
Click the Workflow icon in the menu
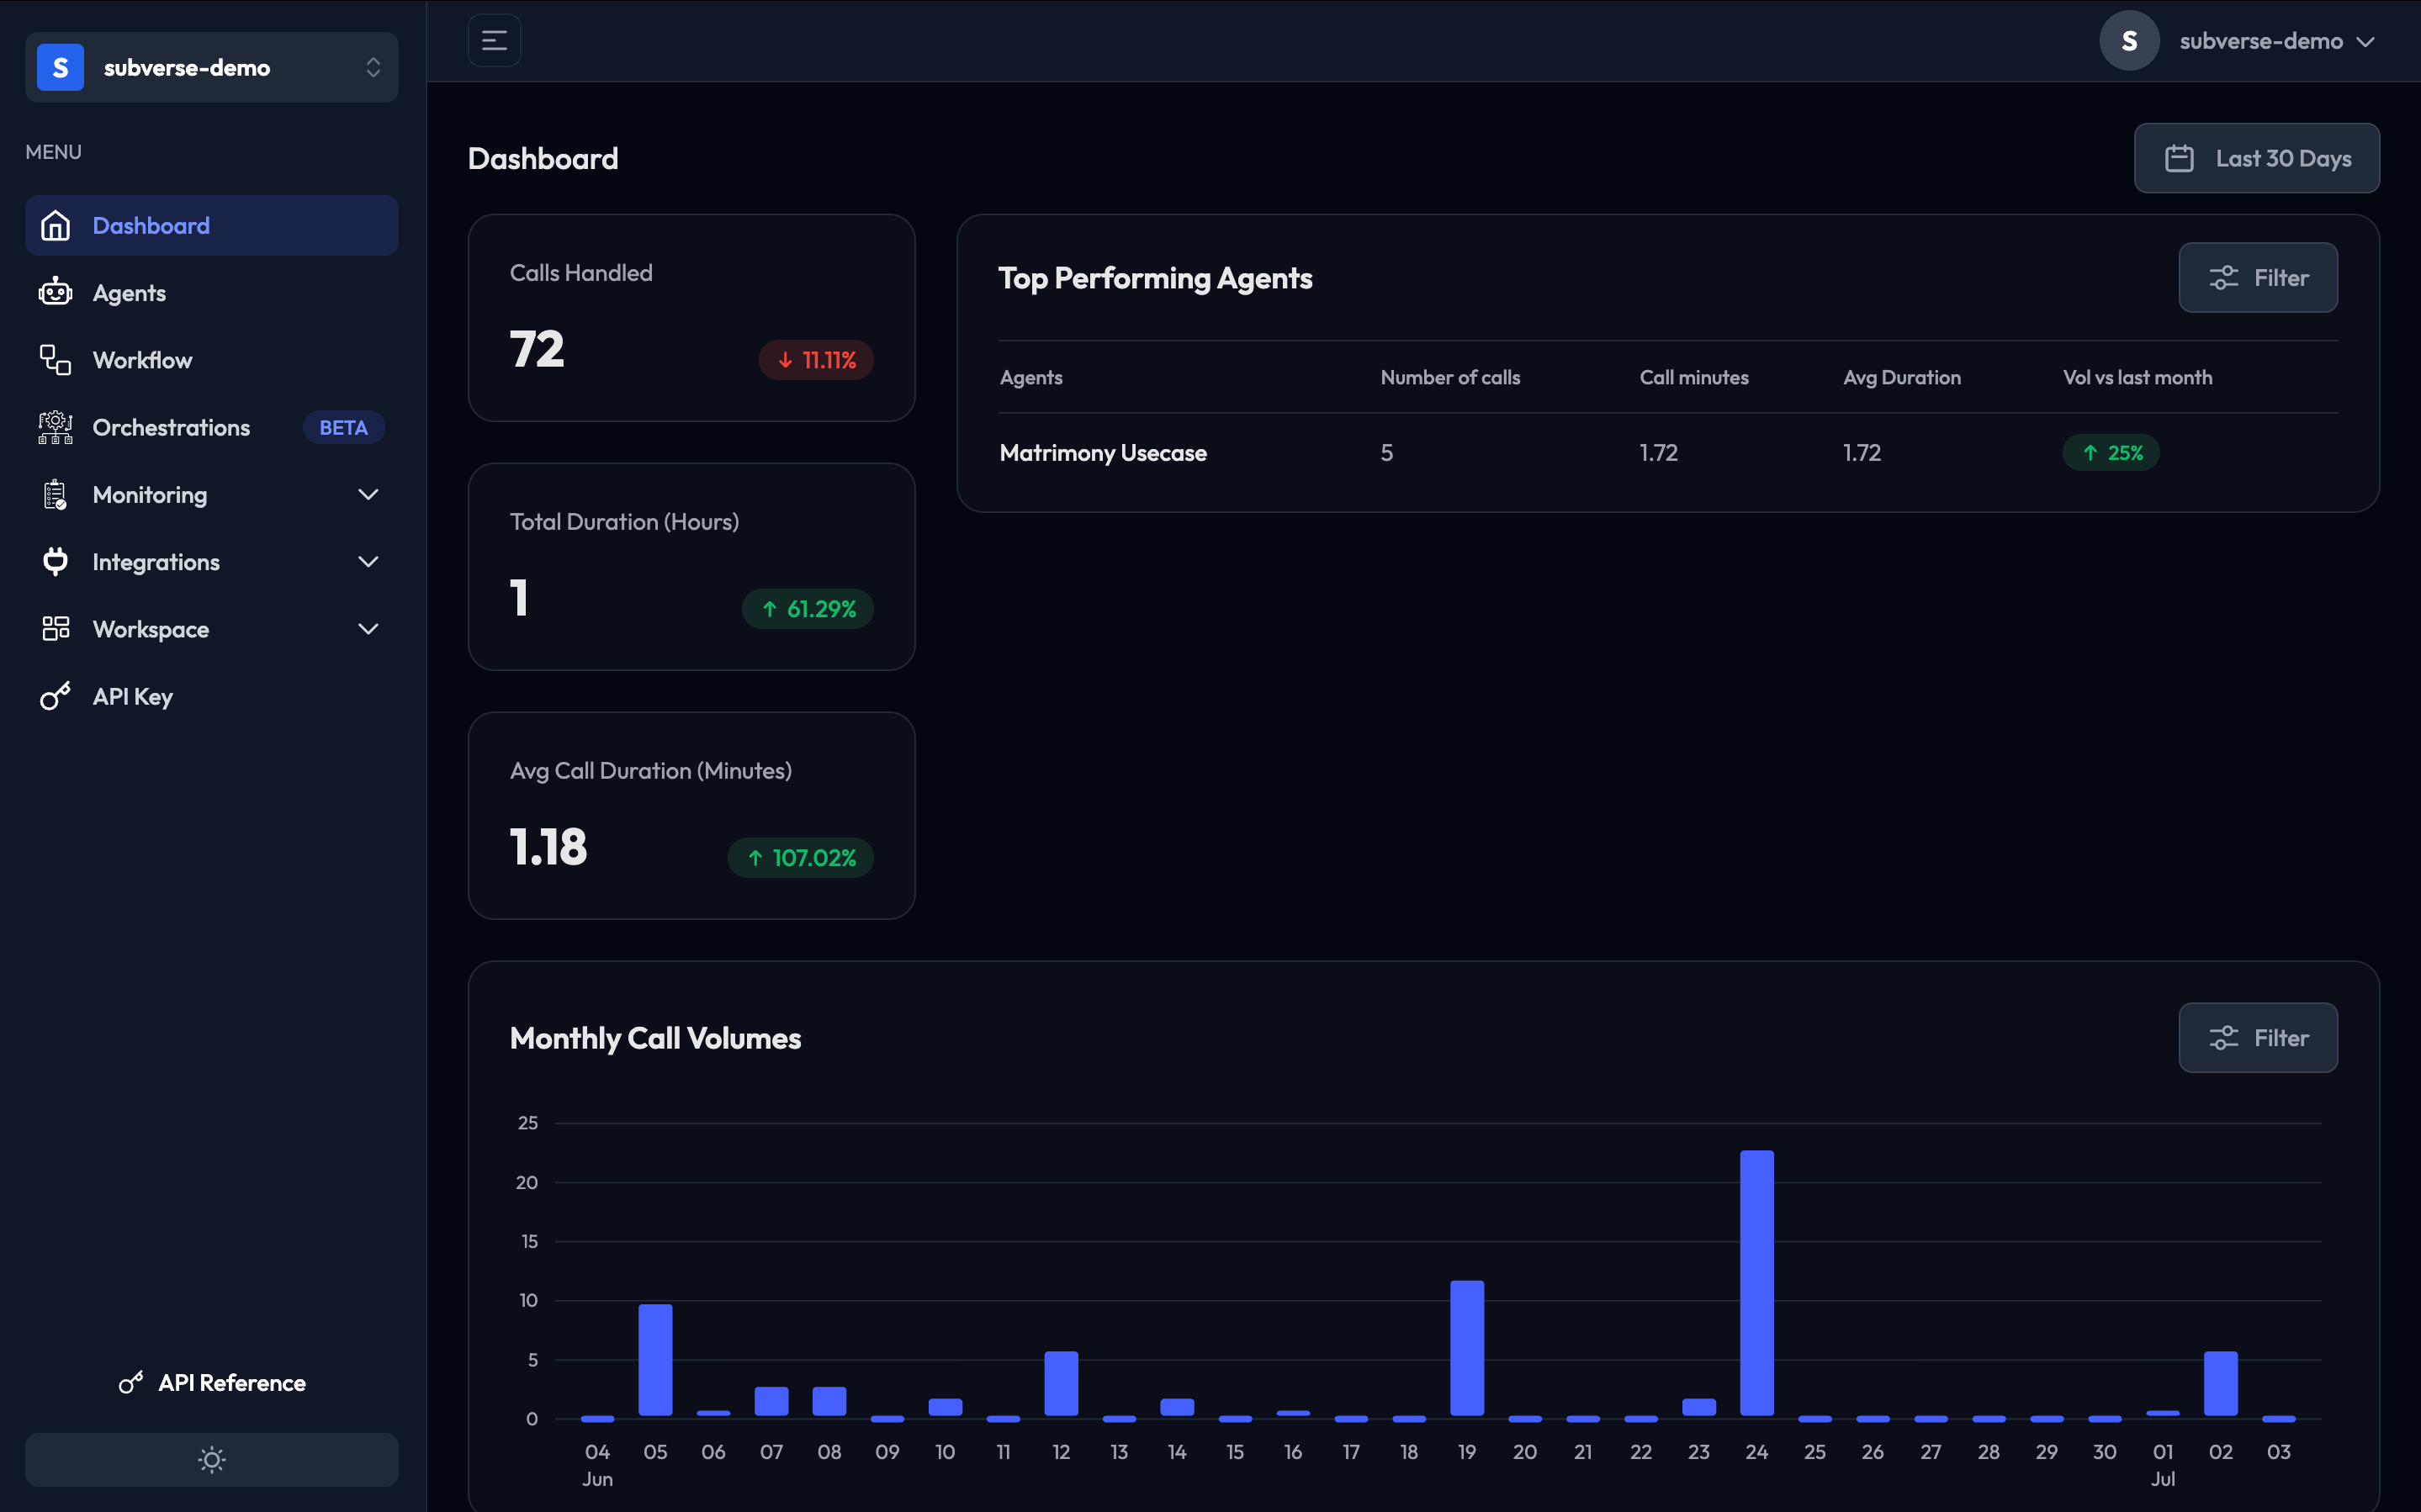pyautogui.click(x=55, y=360)
